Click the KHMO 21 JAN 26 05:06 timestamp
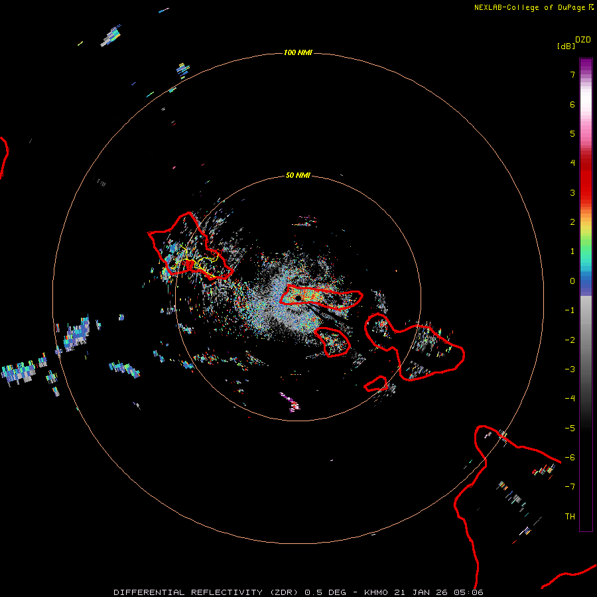The height and width of the screenshot is (597, 597). click(x=424, y=592)
